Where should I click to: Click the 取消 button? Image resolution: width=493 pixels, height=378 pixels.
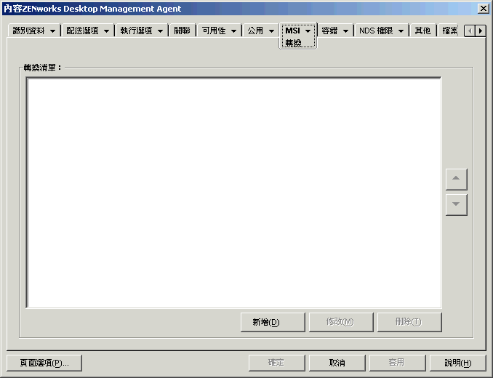pos(337,363)
